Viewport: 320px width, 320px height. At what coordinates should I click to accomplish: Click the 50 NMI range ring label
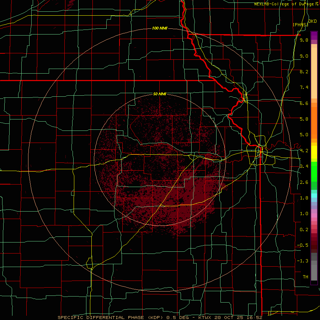point(160,94)
